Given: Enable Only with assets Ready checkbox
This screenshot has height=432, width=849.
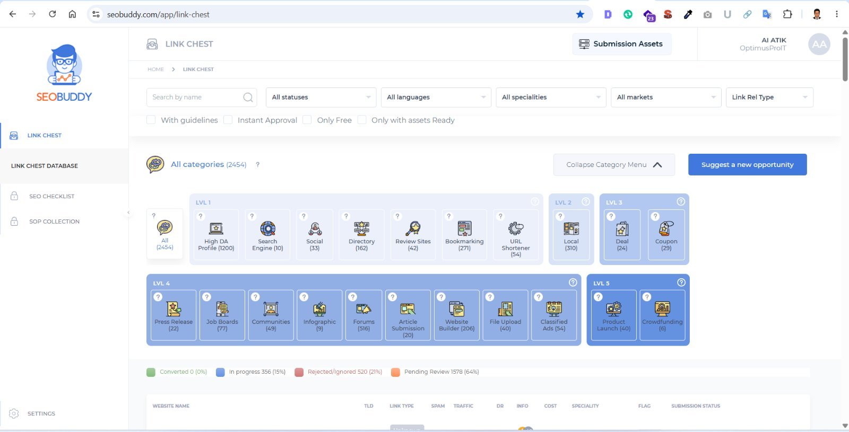Looking at the screenshot, I should pyautogui.click(x=362, y=120).
